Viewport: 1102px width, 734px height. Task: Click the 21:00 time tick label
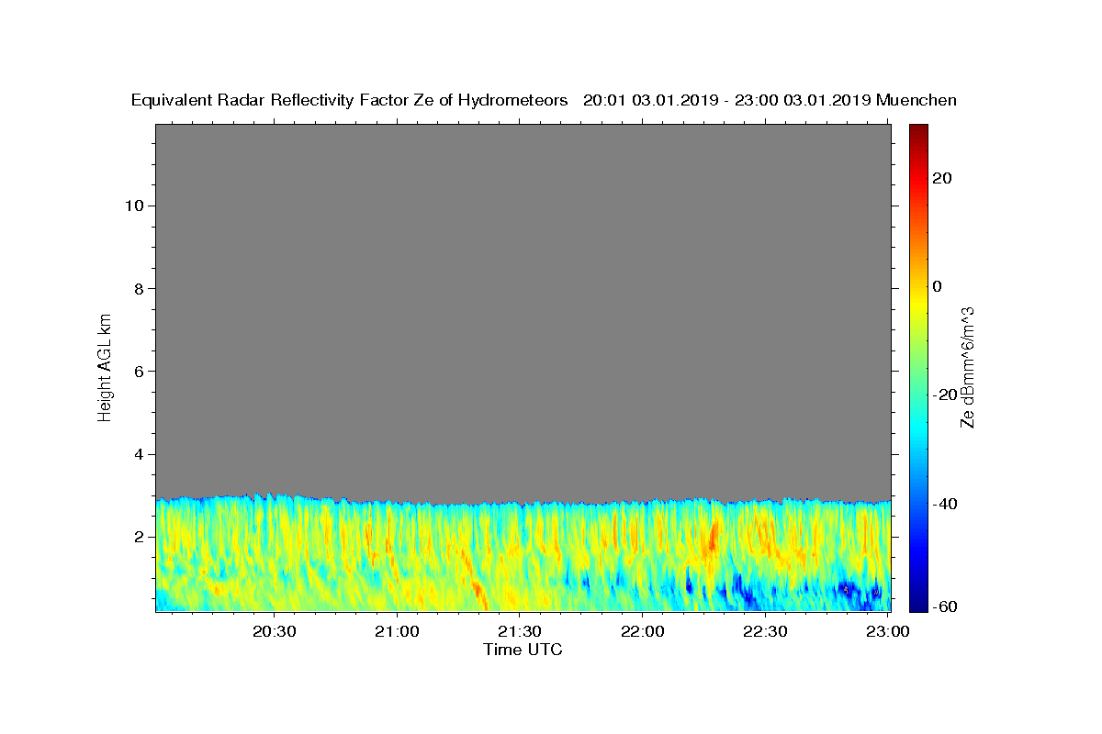[x=398, y=631]
